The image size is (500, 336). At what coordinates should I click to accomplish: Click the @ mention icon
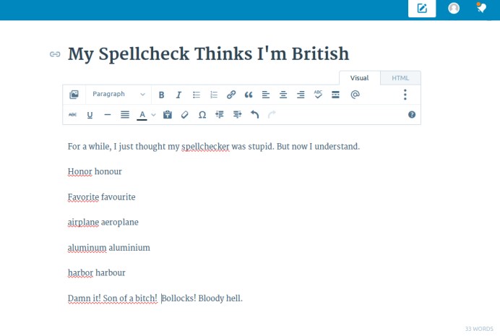[x=355, y=95]
